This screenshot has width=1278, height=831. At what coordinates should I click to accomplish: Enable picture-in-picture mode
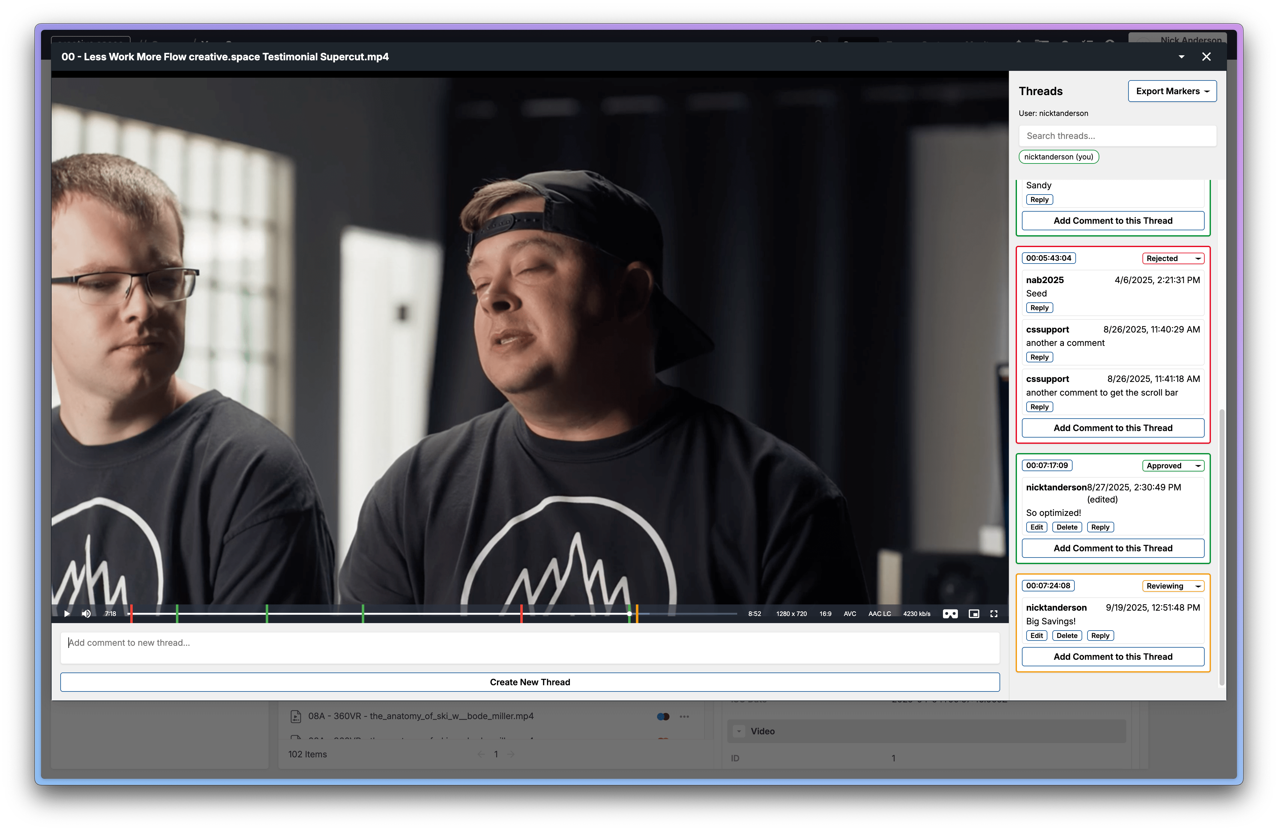[973, 613]
